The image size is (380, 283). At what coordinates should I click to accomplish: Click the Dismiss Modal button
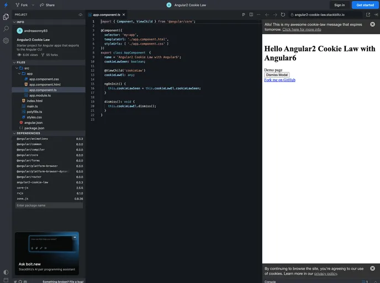277,75
